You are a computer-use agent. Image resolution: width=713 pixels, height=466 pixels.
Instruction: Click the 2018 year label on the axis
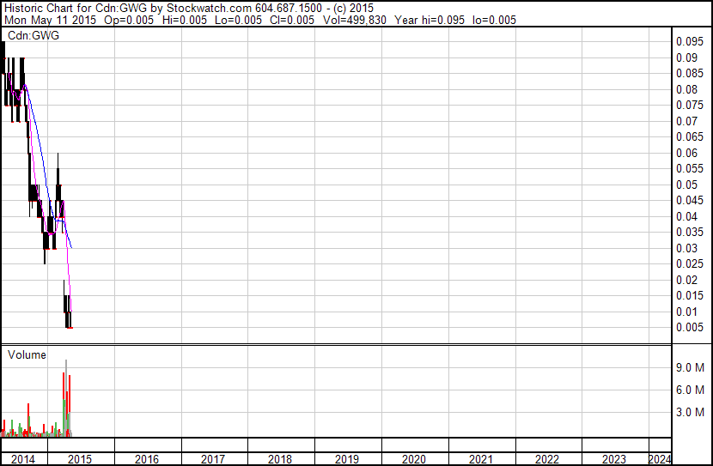[280, 459]
